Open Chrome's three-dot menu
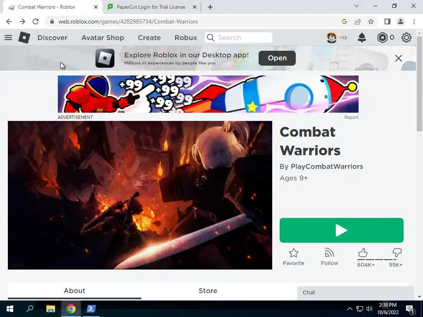The image size is (423, 317). point(414,21)
